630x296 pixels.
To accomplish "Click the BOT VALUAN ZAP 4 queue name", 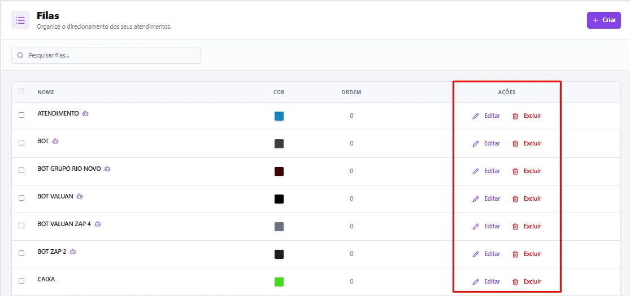I will coord(64,224).
